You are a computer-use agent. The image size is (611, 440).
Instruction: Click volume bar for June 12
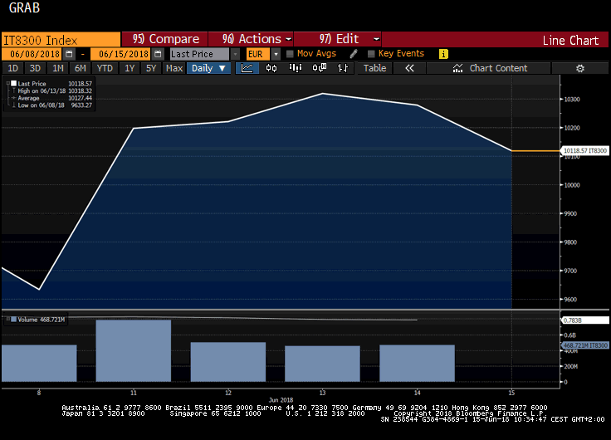click(x=228, y=362)
